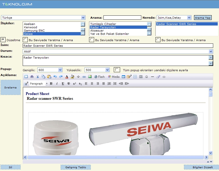Expand the Durum status dropdown
219x171 pixels.
[211, 52]
